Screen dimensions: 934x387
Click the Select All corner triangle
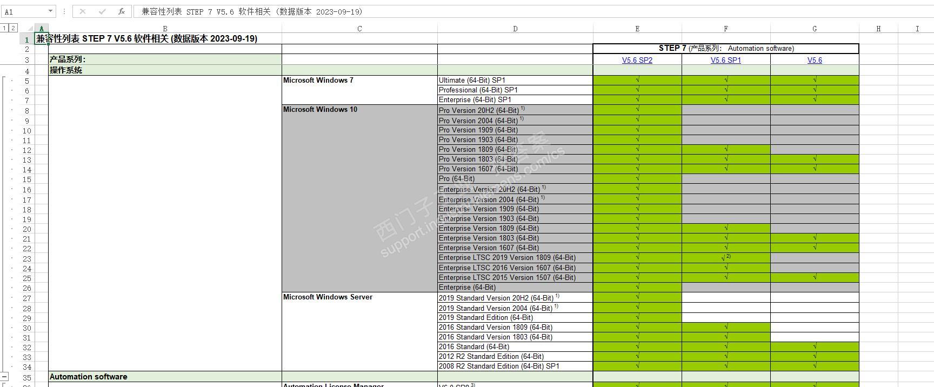[31, 29]
